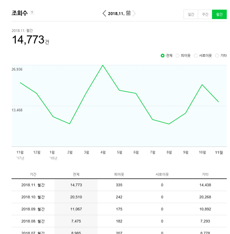
Task: Click the 서로이웃 column header in table
Action: [x=162, y=174]
